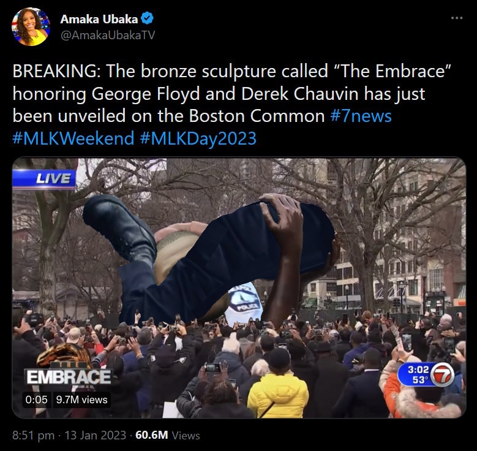
Task: Open the #MLKDay2023 hashtag
Action: coord(198,138)
